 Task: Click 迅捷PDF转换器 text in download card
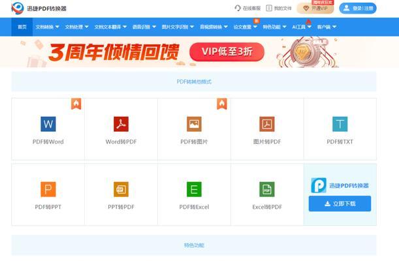[349, 185]
